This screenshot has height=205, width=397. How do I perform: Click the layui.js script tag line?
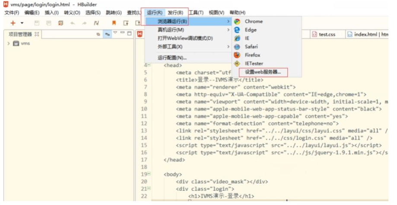click(279, 146)
